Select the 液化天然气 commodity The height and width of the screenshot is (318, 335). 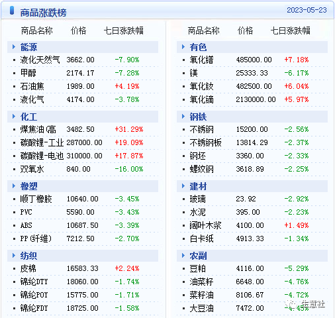click(x=40, y=60)
